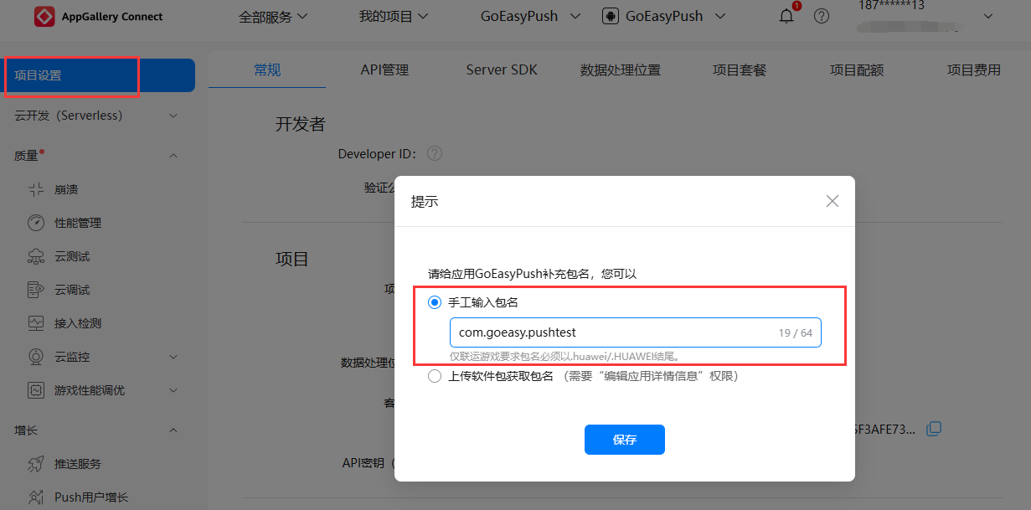Click the 接入检测 chart icon
This screenshot has width=1031, height=510.
point(36,323)
